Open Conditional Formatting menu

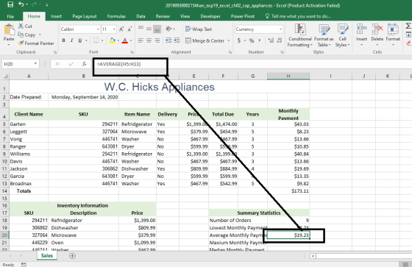click(300, 35)
